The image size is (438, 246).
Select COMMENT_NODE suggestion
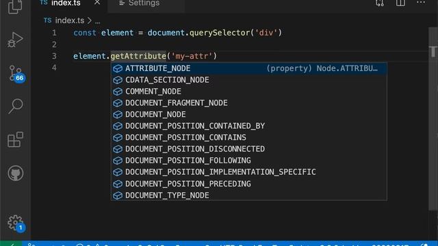pyautogui.click(x=249, y=92)
